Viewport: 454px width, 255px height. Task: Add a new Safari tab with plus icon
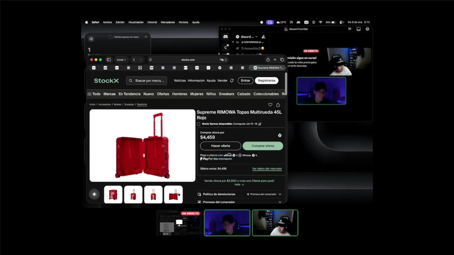(275, 60)
